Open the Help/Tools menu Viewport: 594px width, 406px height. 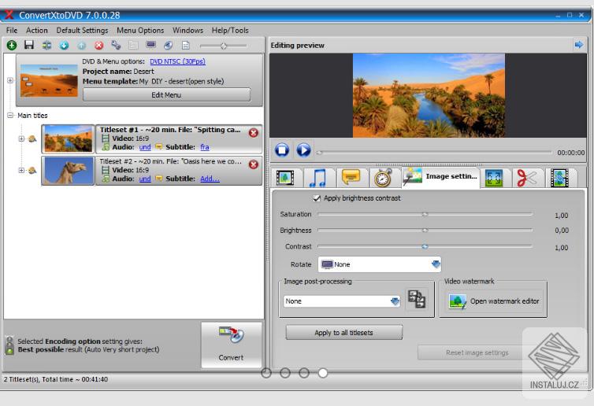(230, 30)
